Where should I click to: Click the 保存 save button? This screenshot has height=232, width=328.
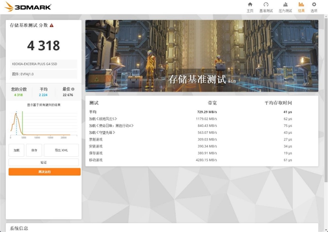pyautogui.click(x=34, y=150)
